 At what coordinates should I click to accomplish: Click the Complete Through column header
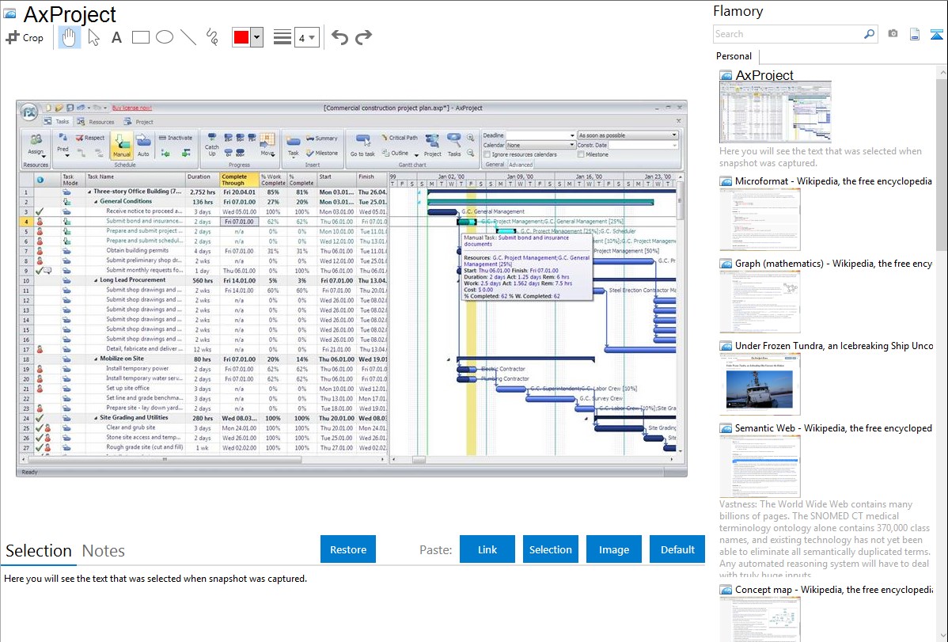(240, 180)
